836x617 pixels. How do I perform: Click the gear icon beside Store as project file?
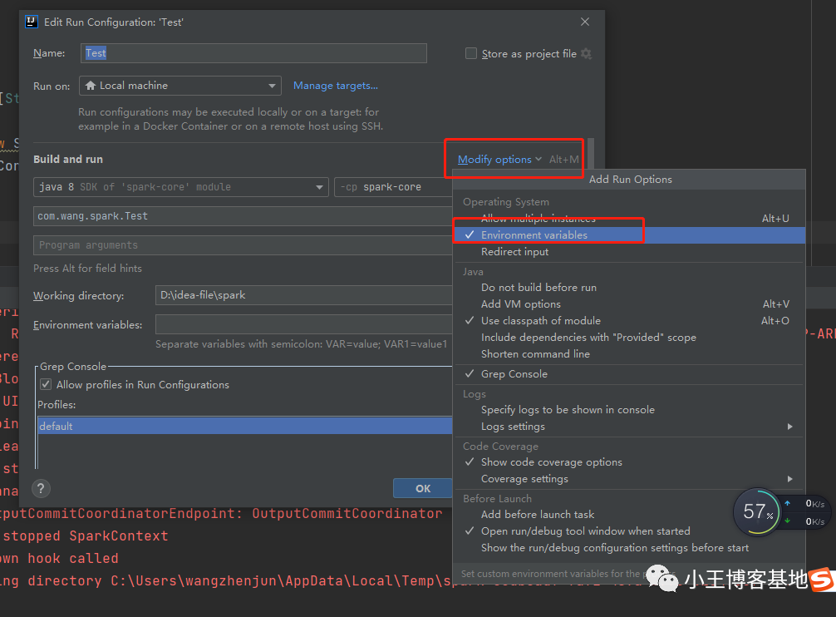pos(586,54)
